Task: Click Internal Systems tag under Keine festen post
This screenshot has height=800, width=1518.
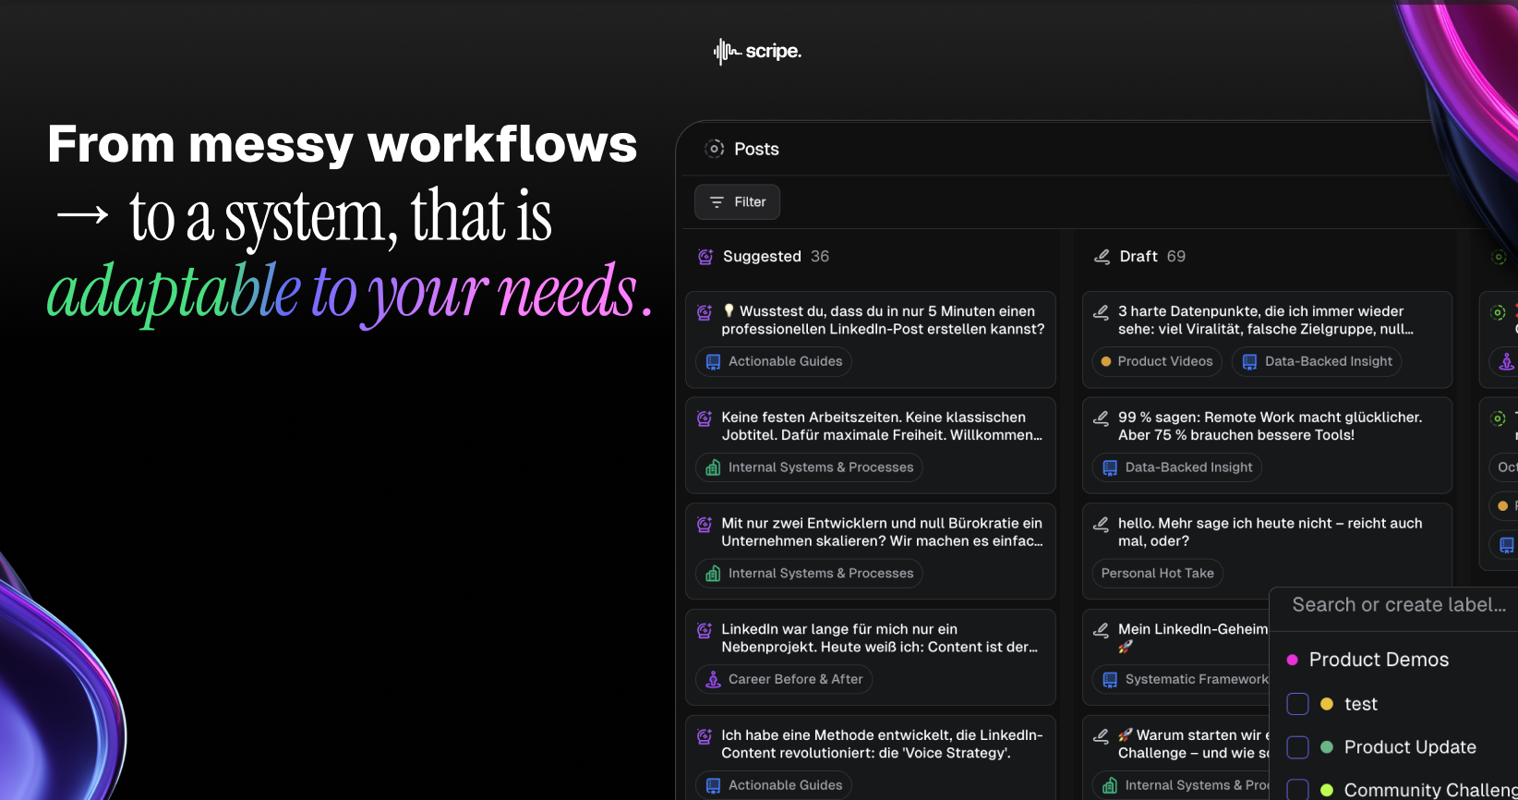Action: point(809,467)
